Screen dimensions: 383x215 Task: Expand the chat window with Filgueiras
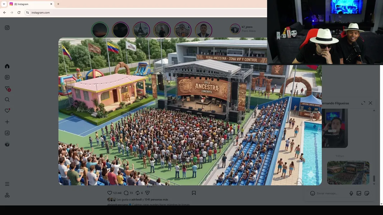pos(363,103)
